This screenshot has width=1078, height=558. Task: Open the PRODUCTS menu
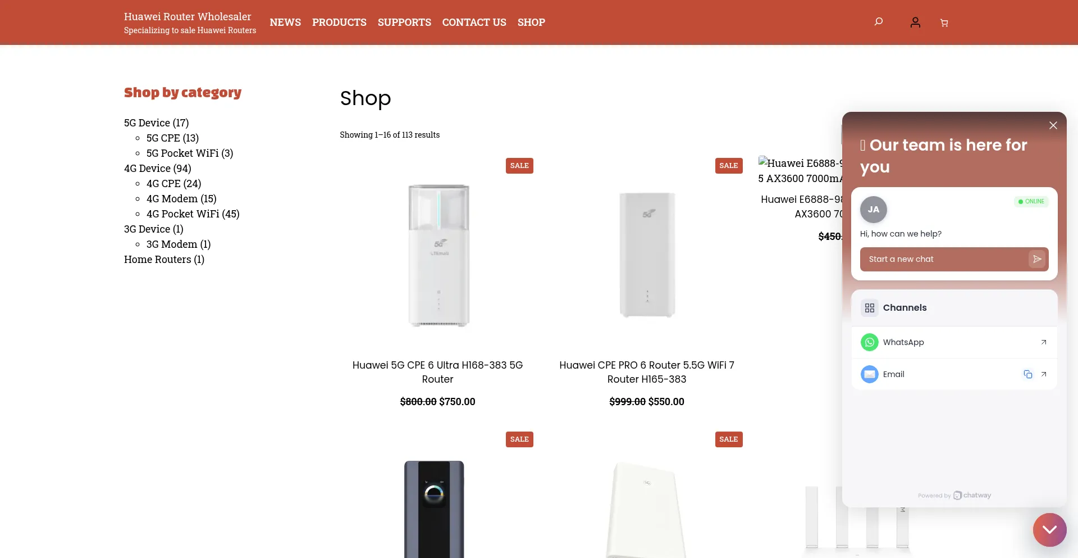coord(339,22)
